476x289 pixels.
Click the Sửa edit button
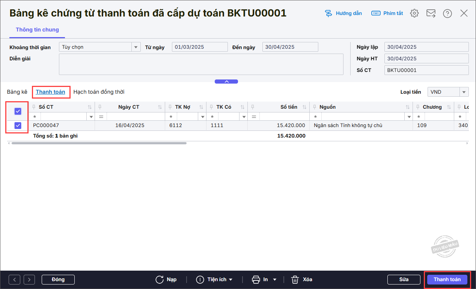coord(404,280)
